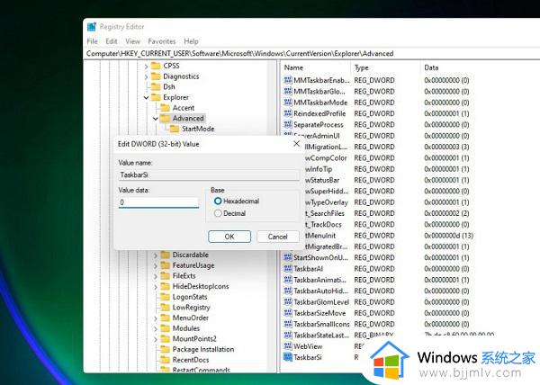Click the TaskbarAnimati... value icon
The image size is (540, 385).
click(288, 280)
